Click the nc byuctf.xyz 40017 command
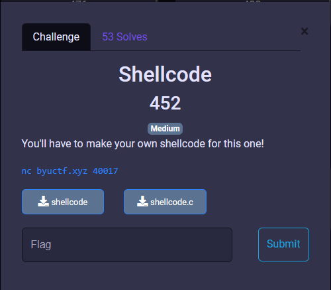 point(70,171)
